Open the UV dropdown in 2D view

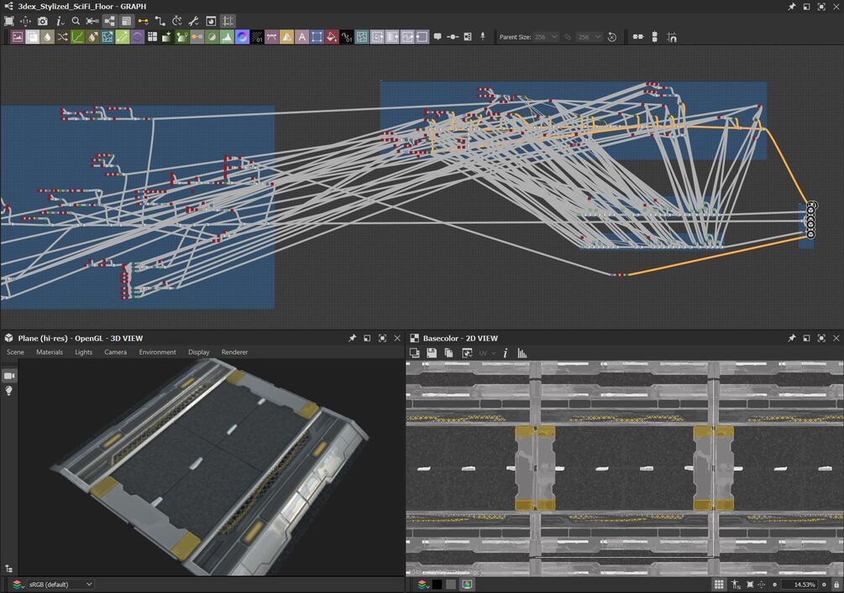(486, 353)
